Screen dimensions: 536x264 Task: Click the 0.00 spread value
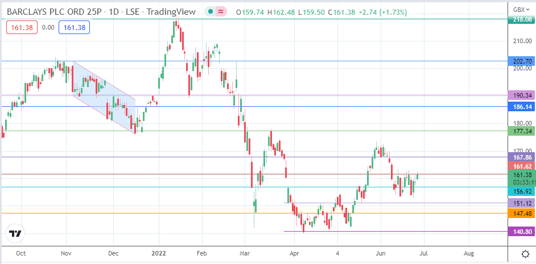coord(48,27)
